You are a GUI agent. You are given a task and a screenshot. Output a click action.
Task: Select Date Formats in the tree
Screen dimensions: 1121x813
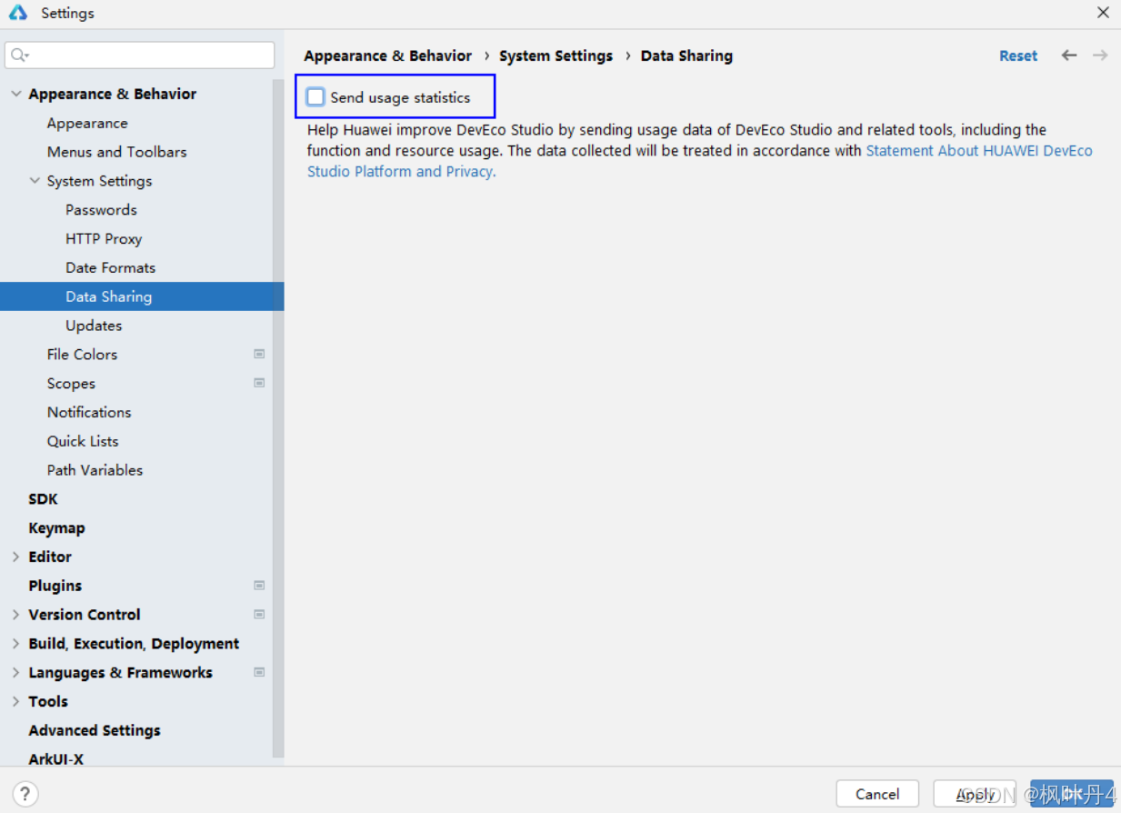pyautogui.click(x=110, y=268)
